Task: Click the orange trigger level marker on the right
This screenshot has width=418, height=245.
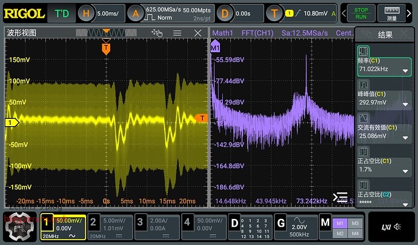Action: [x=202, y=118]
